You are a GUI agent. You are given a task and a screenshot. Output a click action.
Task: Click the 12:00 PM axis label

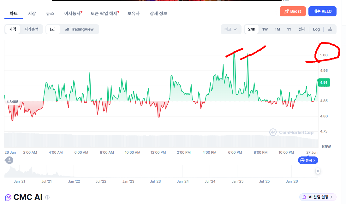[158, 152]
